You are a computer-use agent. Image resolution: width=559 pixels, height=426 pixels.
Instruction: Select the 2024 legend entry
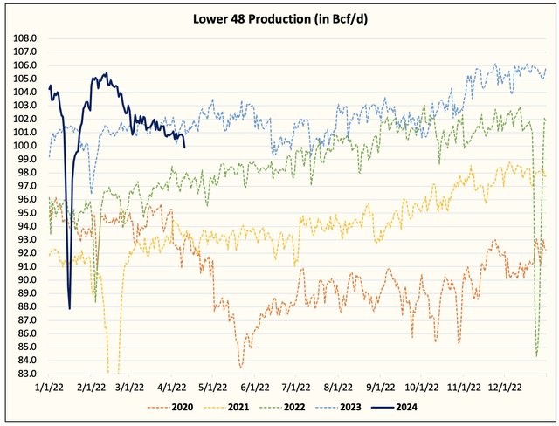point(394,407)
